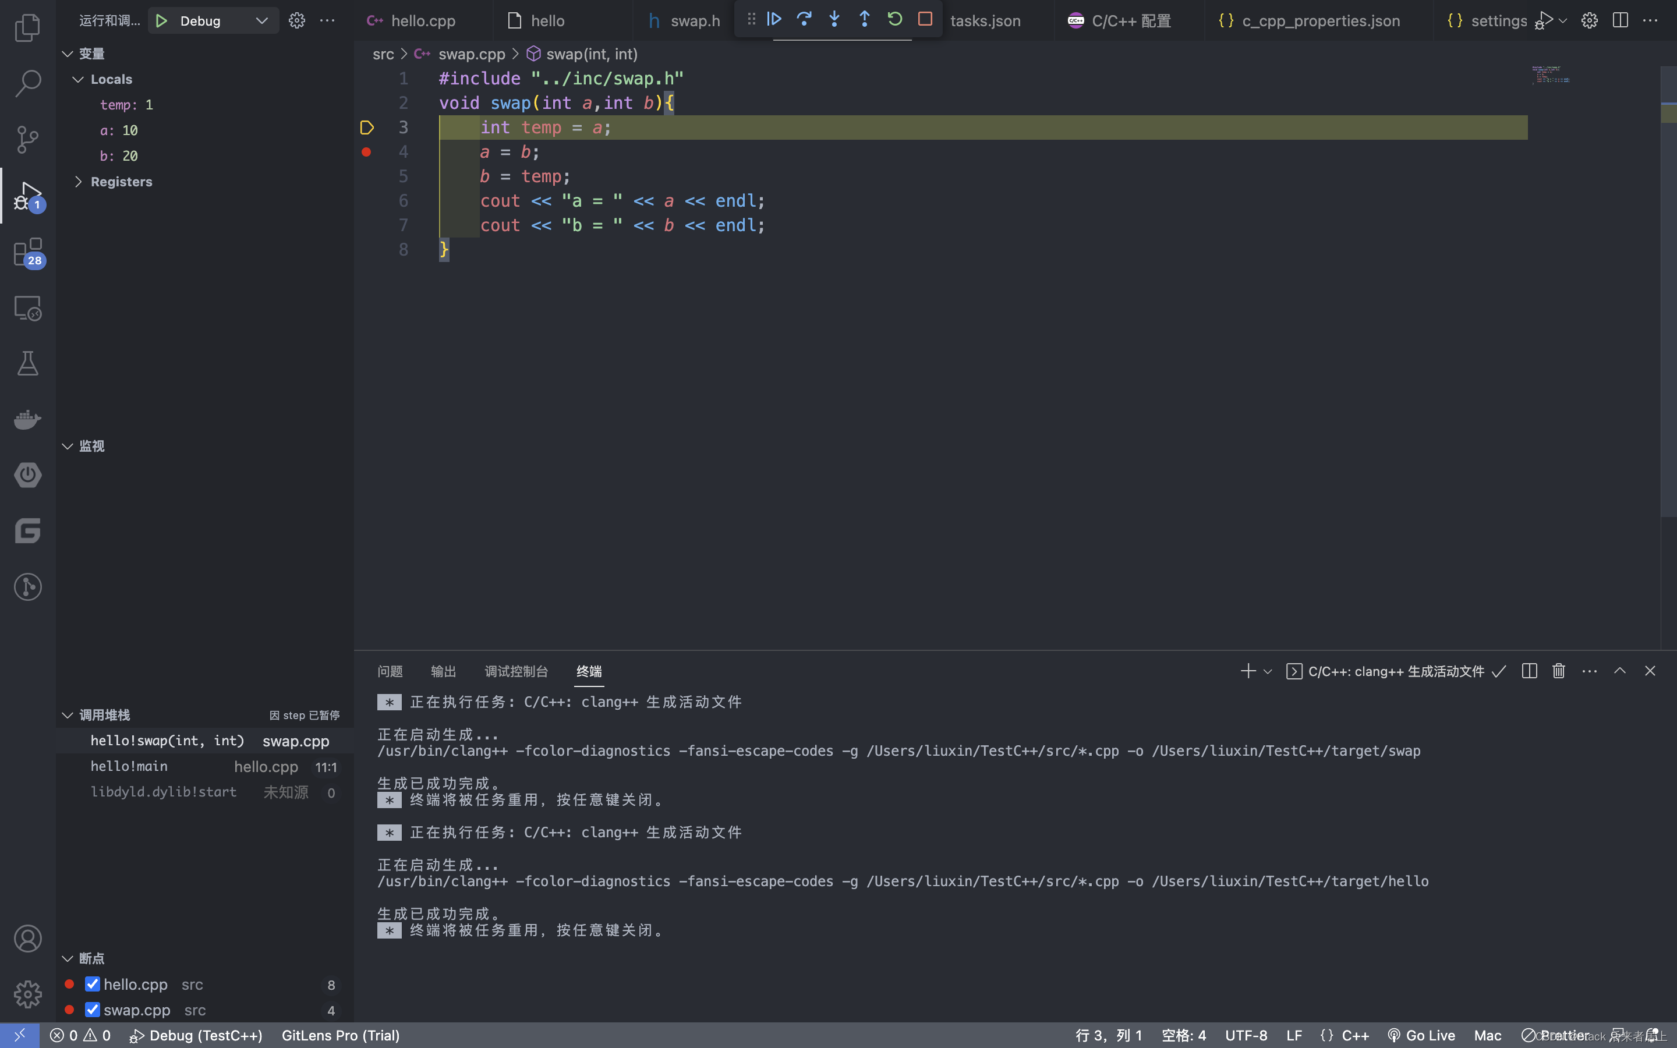
Task: Open the Explorer view in activity bar
Action: (28, 28)
